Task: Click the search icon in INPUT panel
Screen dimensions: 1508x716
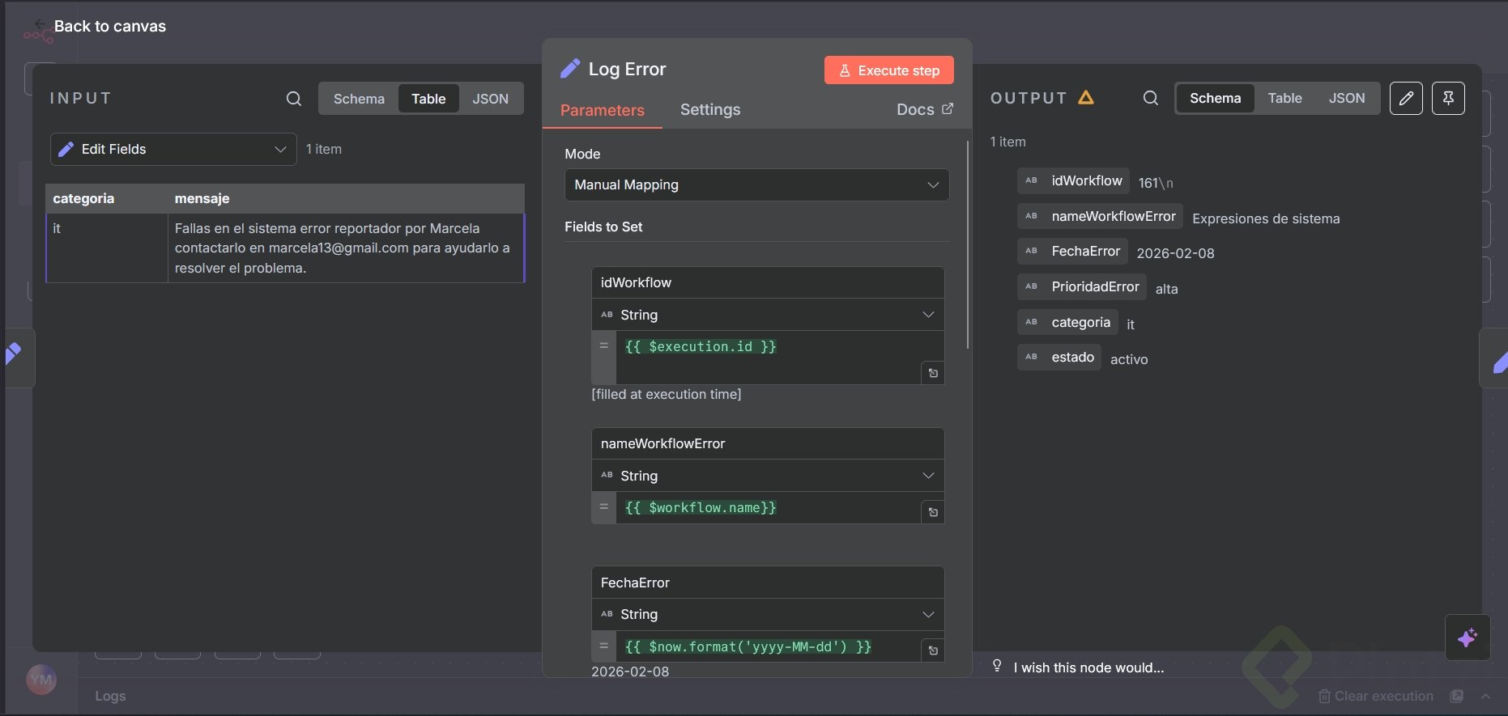Action: point(294,99)
